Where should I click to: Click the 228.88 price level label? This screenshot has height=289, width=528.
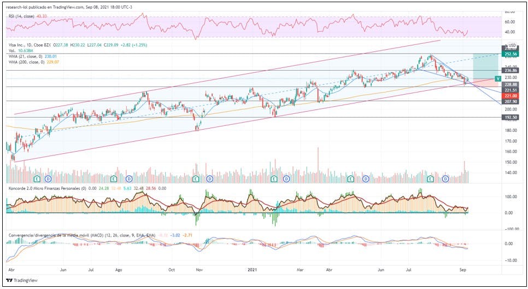click(x=511, y=85)
